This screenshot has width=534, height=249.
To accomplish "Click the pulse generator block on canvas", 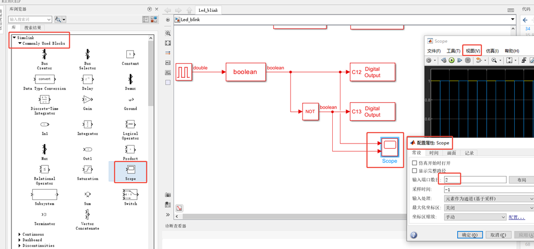I will click(x=184, y=72).
